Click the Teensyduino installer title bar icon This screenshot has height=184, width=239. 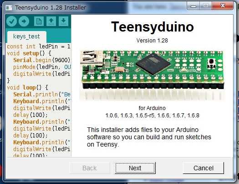pyautogui.click(x=9, y=7)
